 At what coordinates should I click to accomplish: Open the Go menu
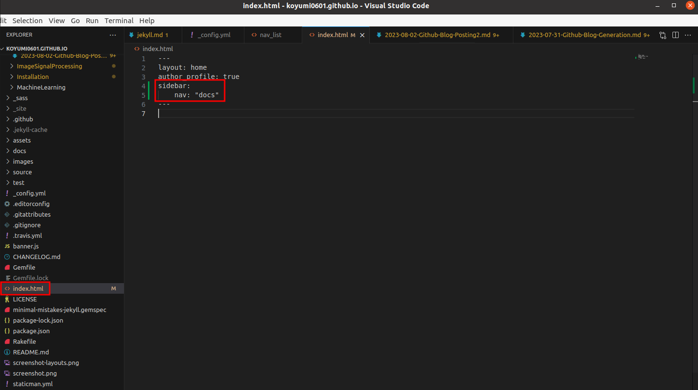(75, 20)
